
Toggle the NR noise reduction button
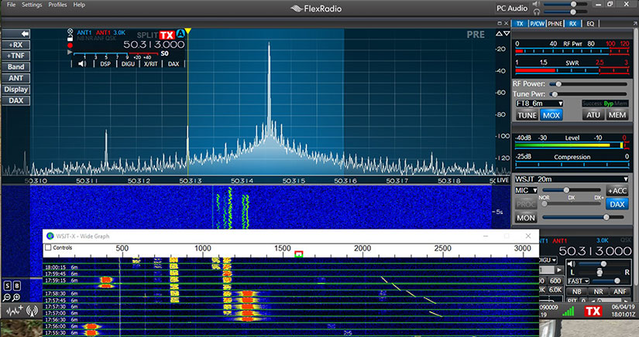point(598,291)
